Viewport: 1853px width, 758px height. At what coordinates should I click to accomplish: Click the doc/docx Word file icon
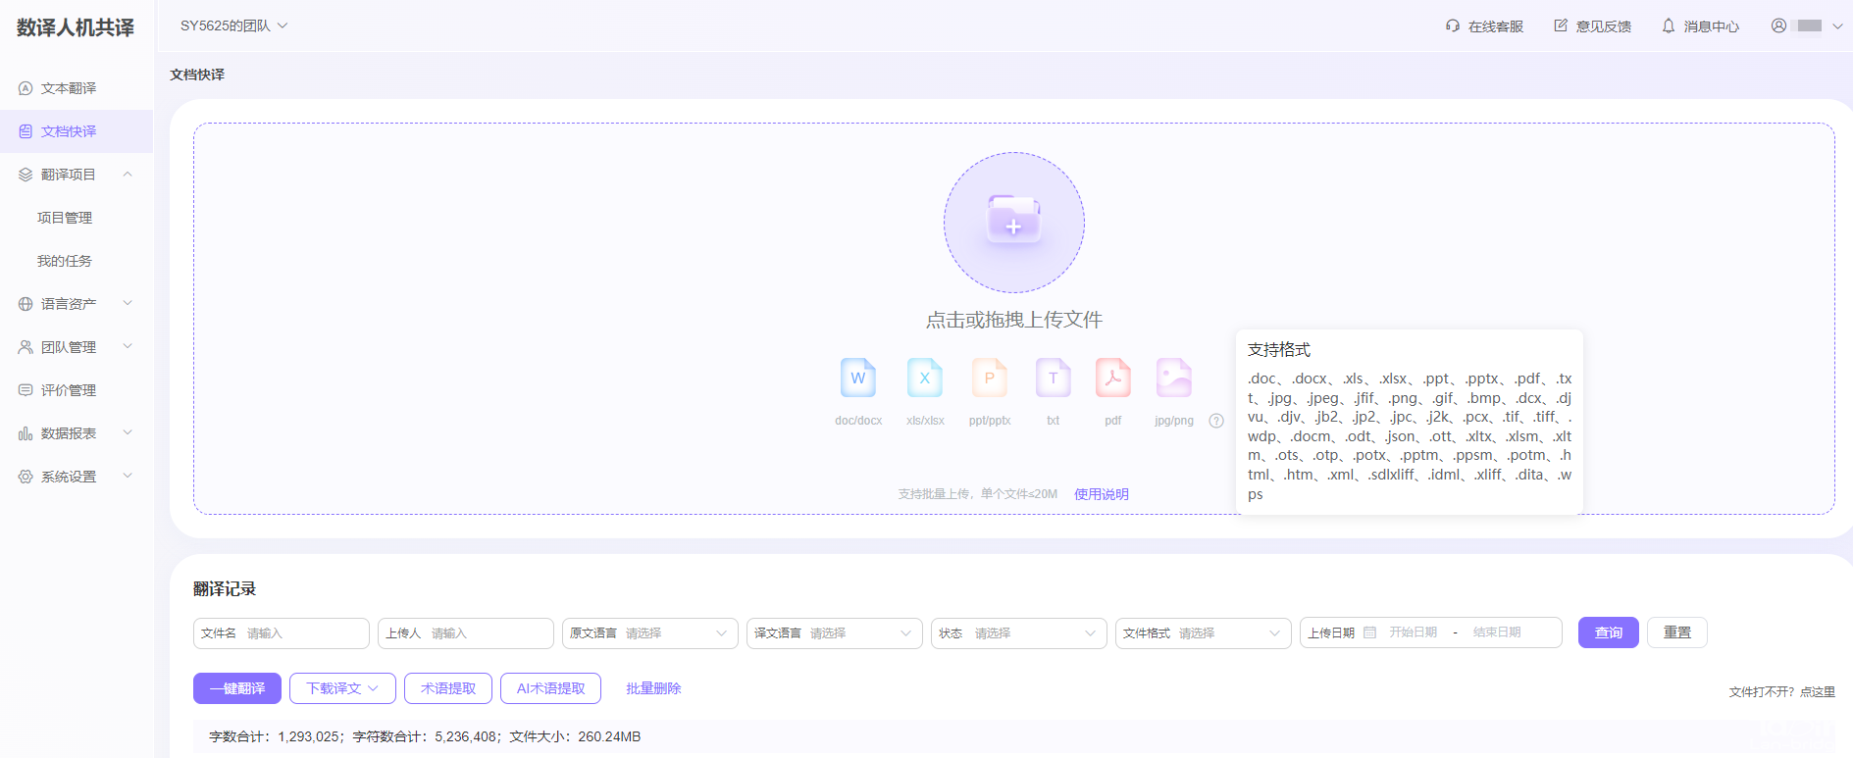click(x=857, y=379)
